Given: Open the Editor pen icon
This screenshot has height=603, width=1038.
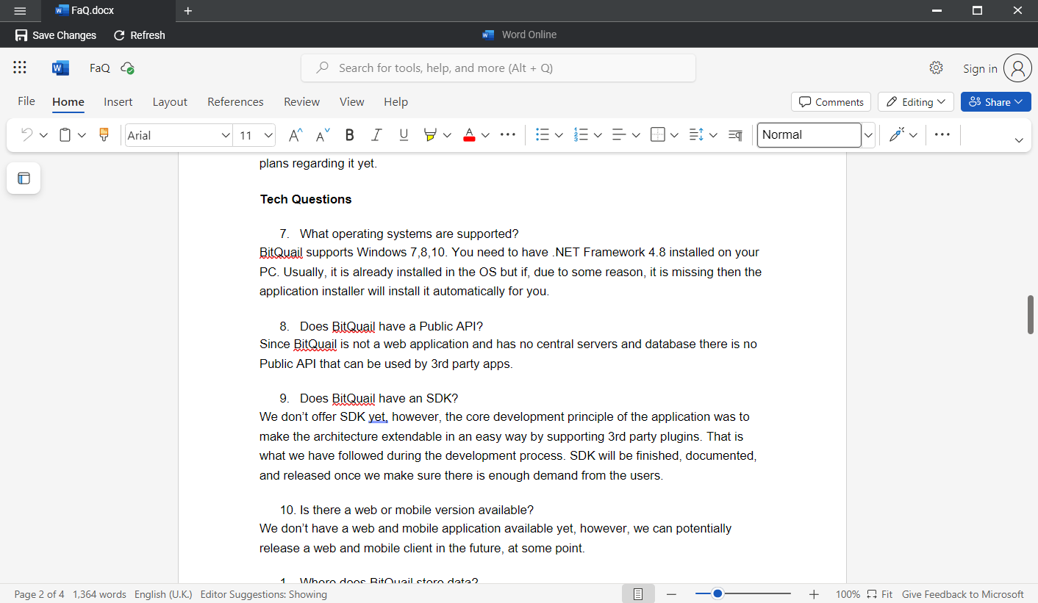Looking at the screenshot, I should pos(897,134).
